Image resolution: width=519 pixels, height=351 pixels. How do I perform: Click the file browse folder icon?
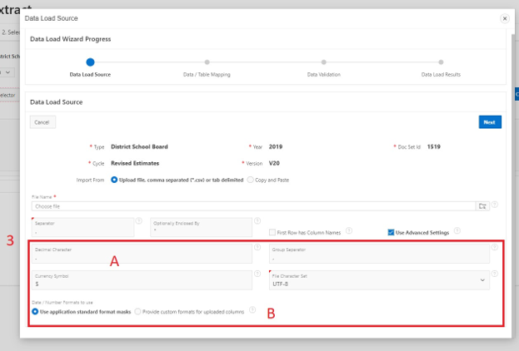tap(482, 205)
